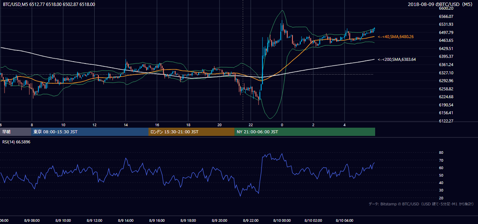Click price axis value 6566.07
This screenshot has width=478, height=224.
click(446, 16)
